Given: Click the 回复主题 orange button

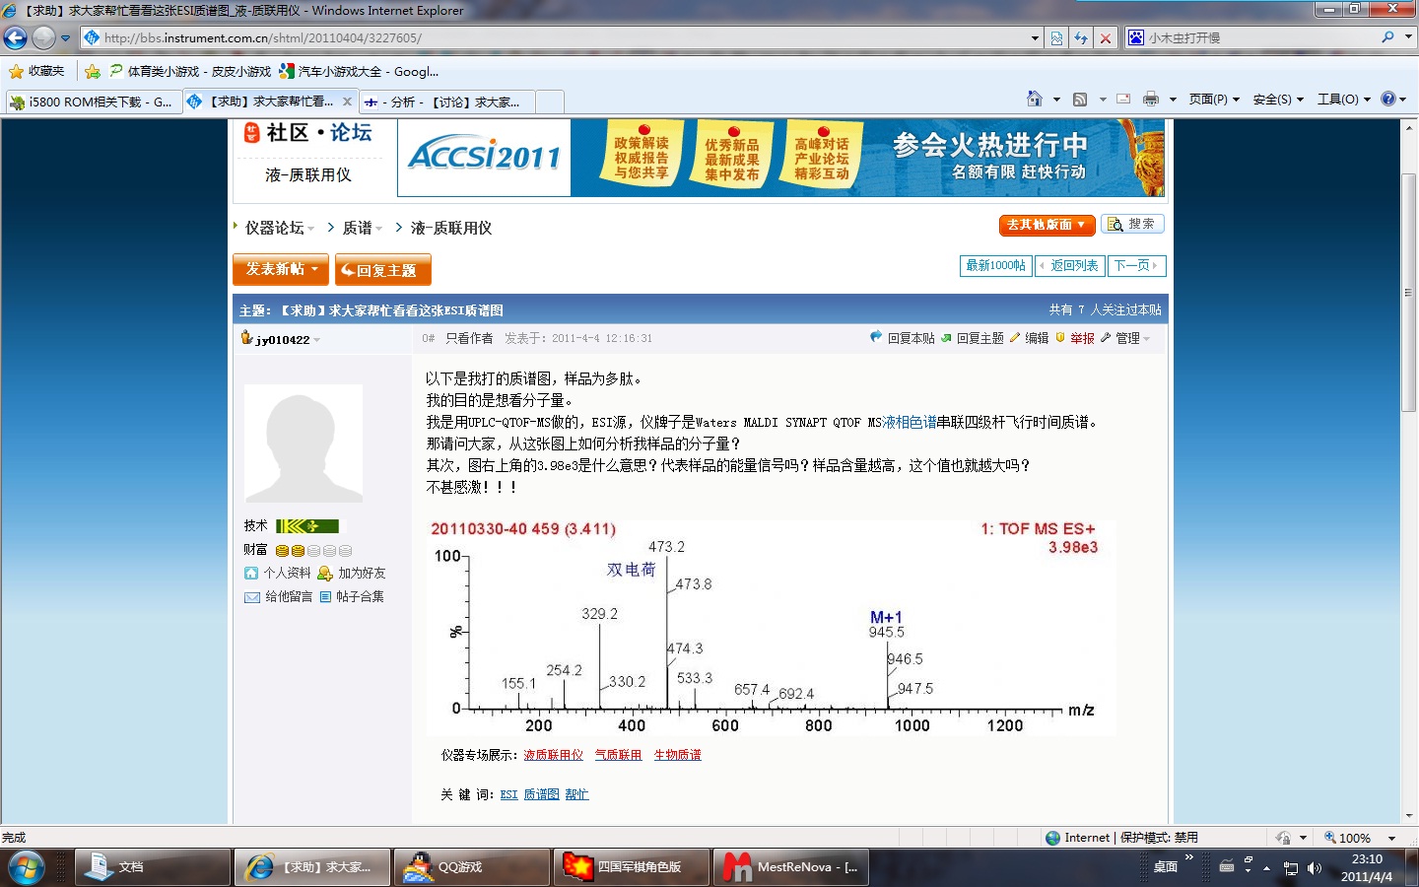Looking at the screenshot, I should pyautogui.click(x=383, y=270).
